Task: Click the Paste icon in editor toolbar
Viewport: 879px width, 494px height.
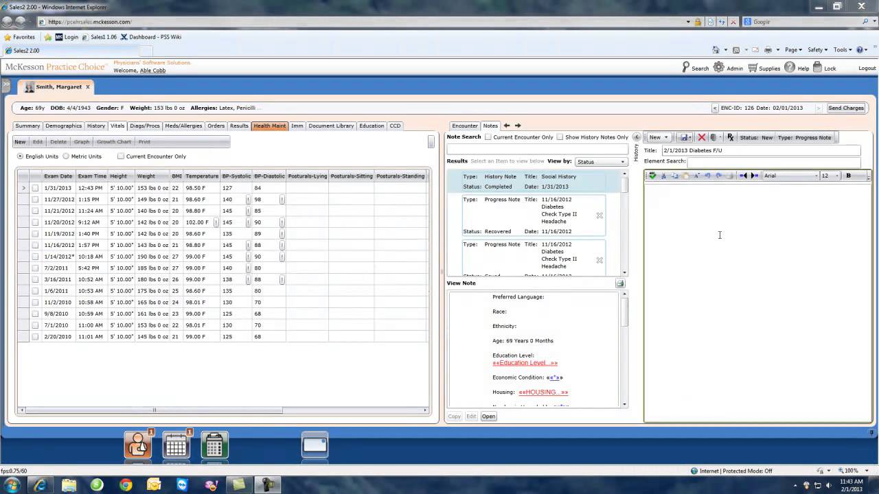Action: point(685,176)
